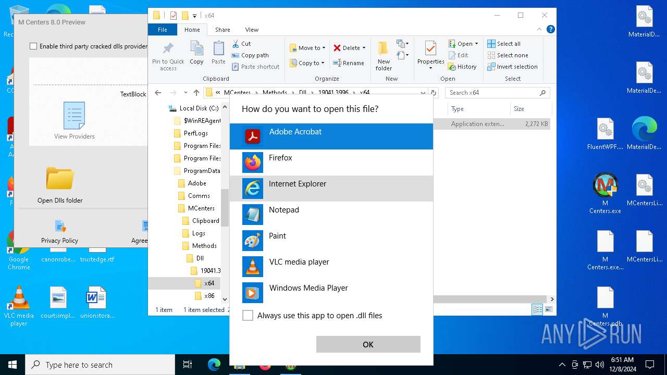Confirm the dialog with OK
Viewport: 667px width, 375px height.
point(368,344)
